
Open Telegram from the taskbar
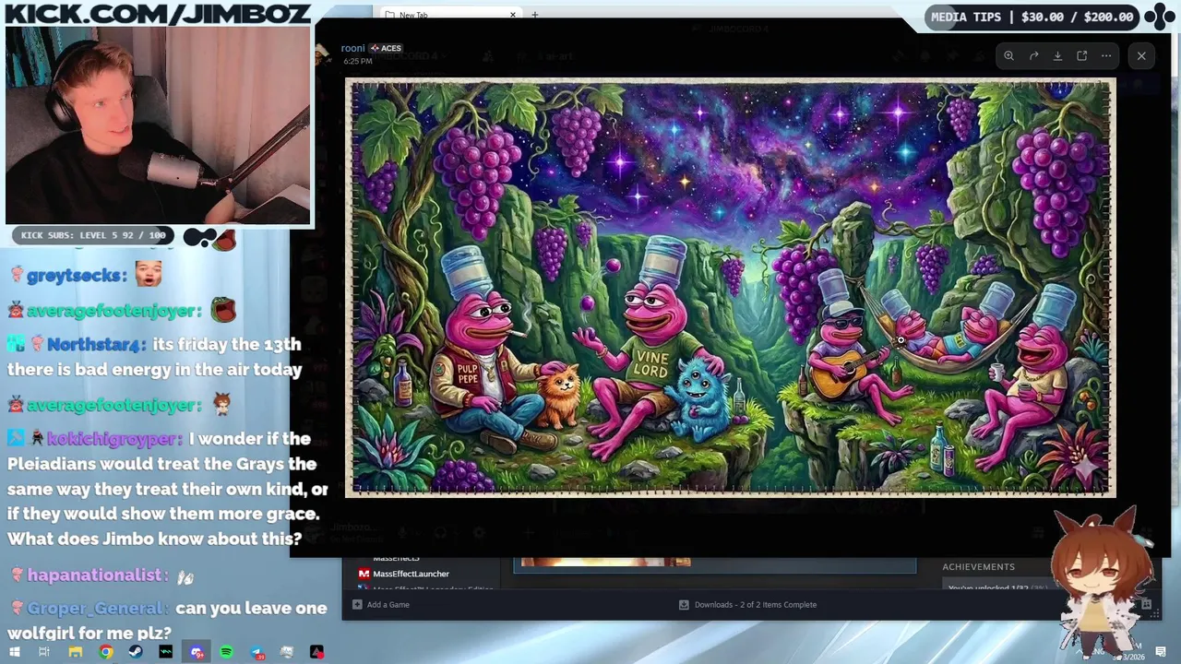point(256,652)
